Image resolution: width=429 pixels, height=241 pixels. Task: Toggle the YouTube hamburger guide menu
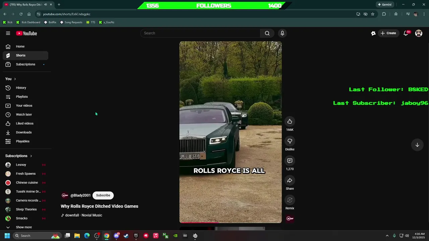pyautogui.click(x=8, y=33)
